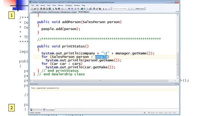The width and height of the screenshot is (206, 116).
Task: Open the Tools menu
Action: click(54, 5)
